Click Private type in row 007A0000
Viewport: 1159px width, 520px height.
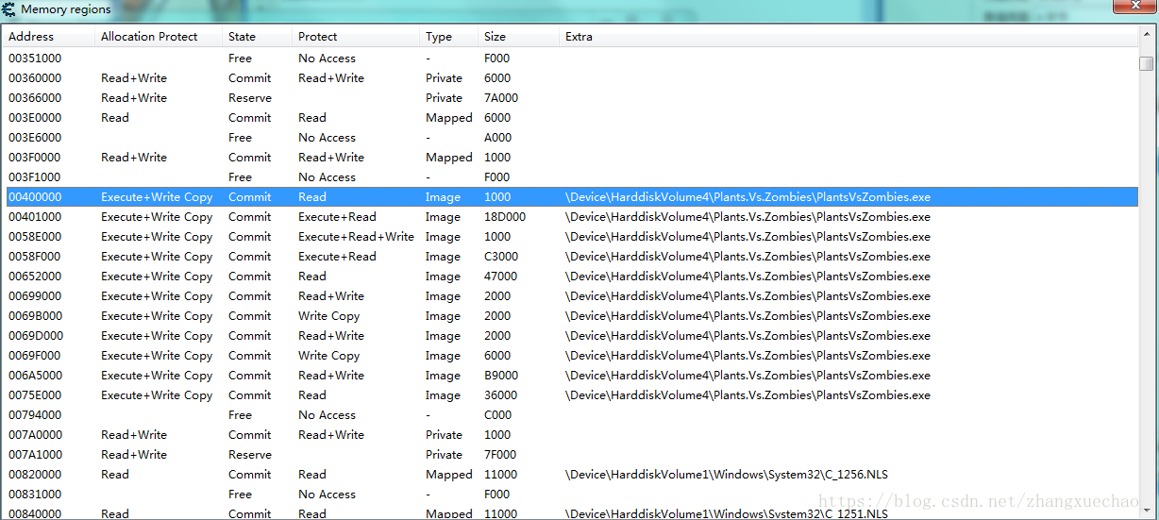tap(445, 435)
